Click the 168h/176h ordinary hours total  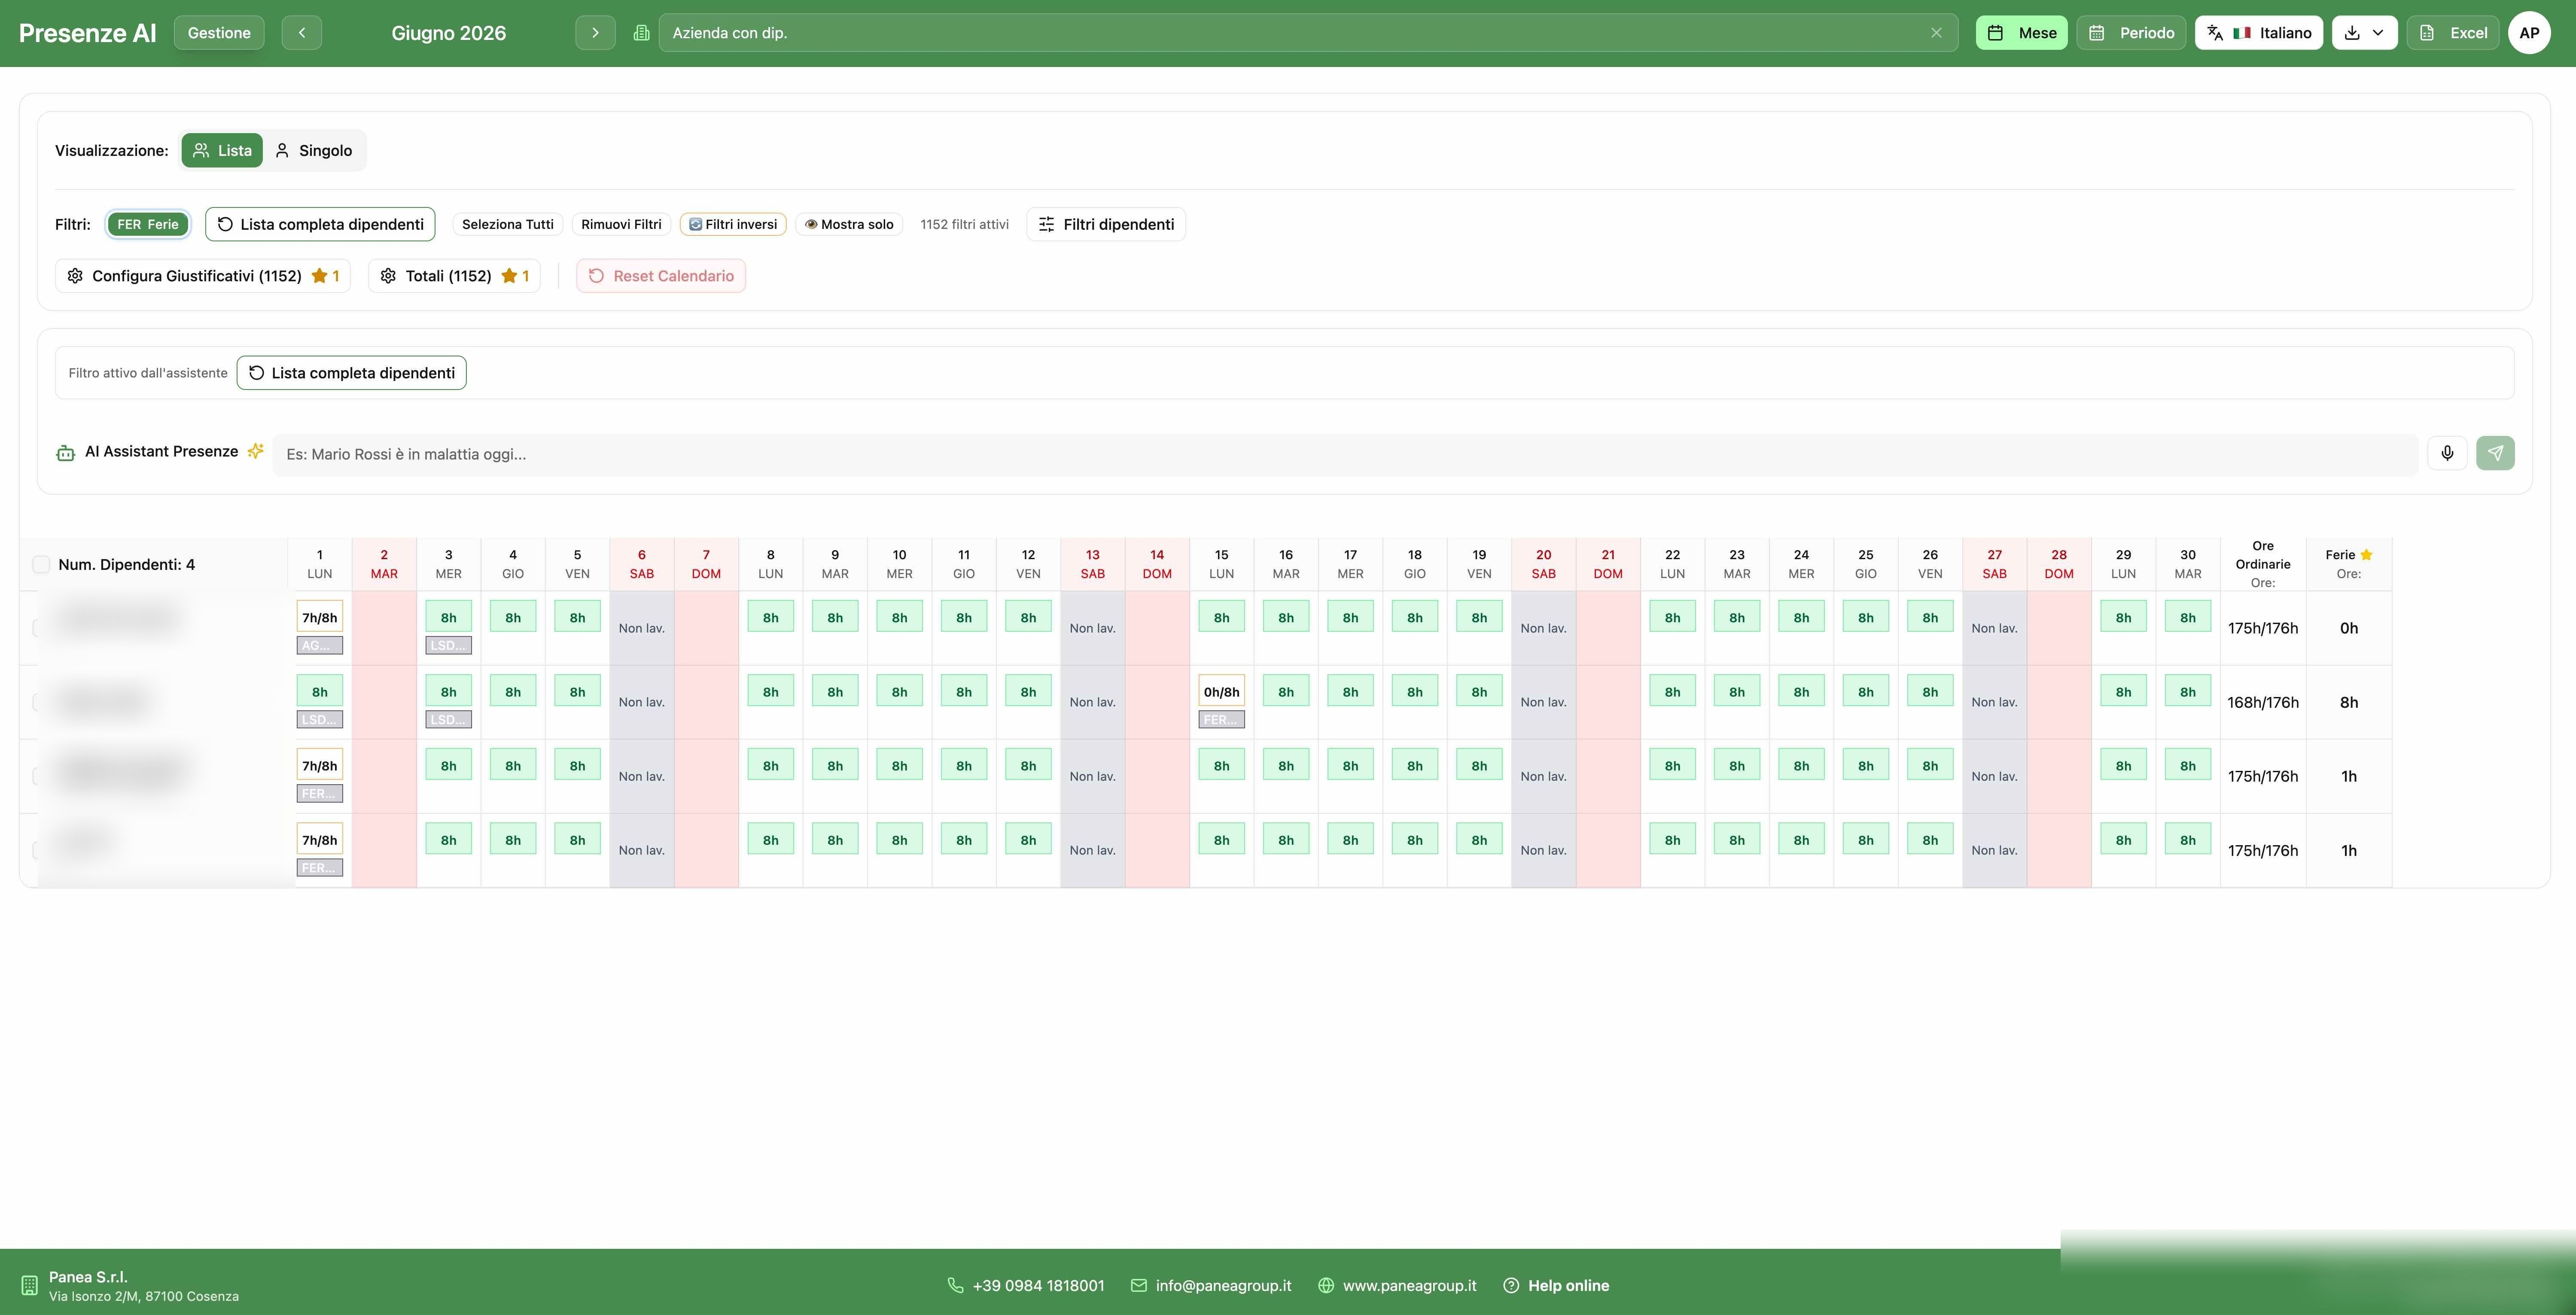point(2262,702)
